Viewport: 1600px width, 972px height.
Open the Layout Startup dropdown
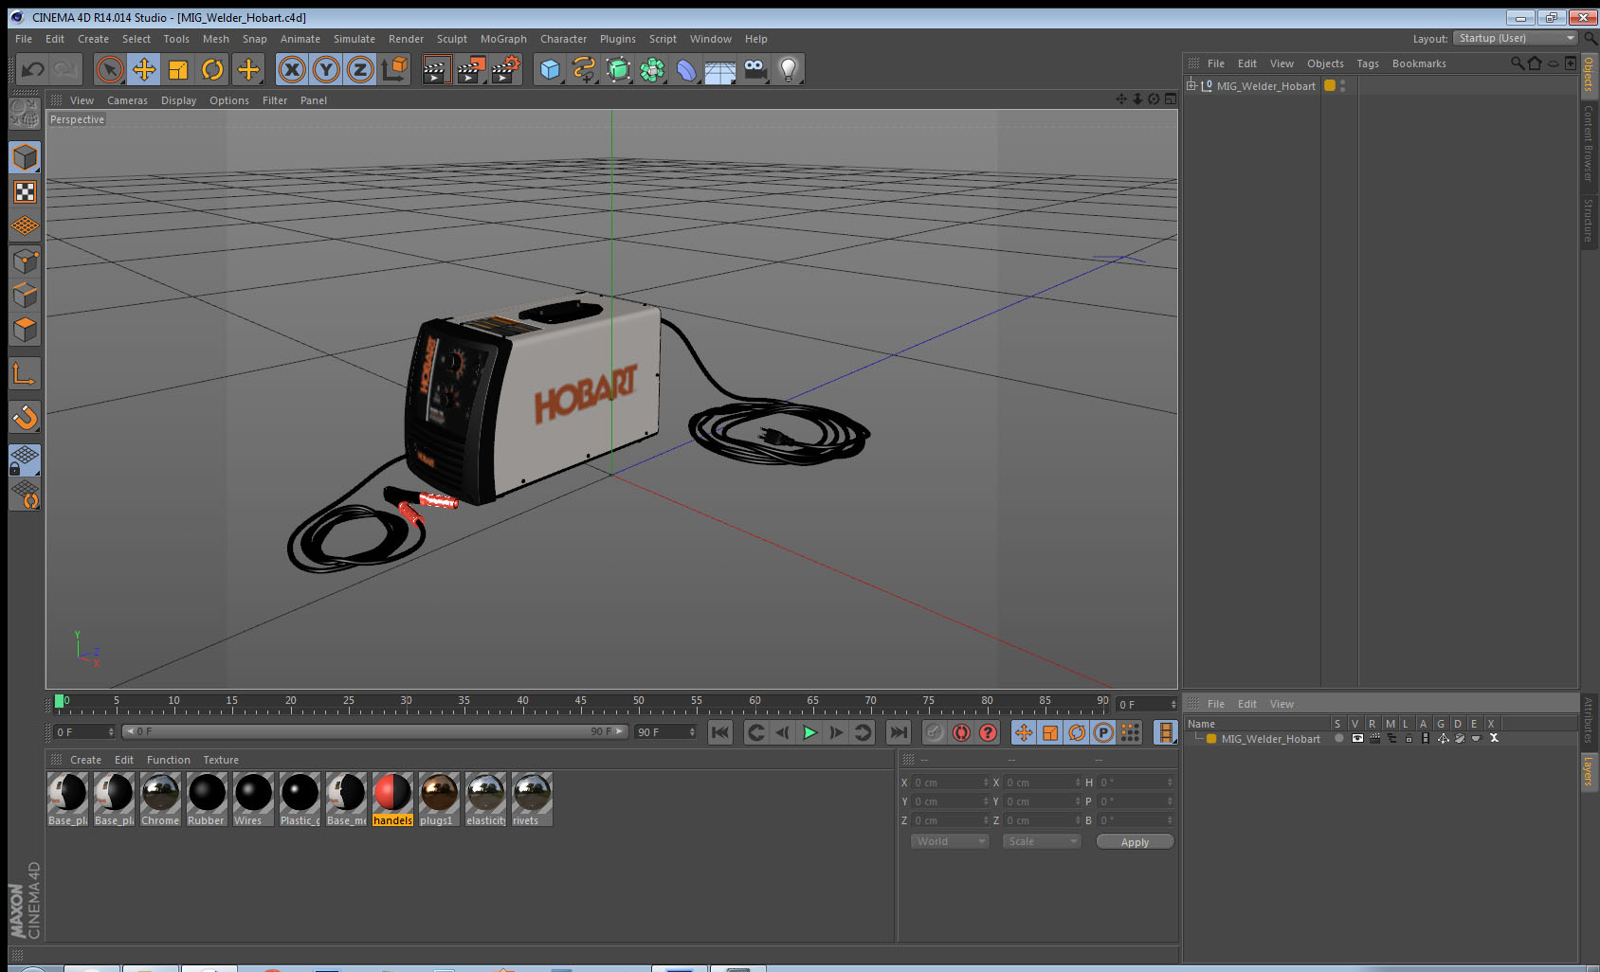pyautogui.click(x=1516, y=38)
